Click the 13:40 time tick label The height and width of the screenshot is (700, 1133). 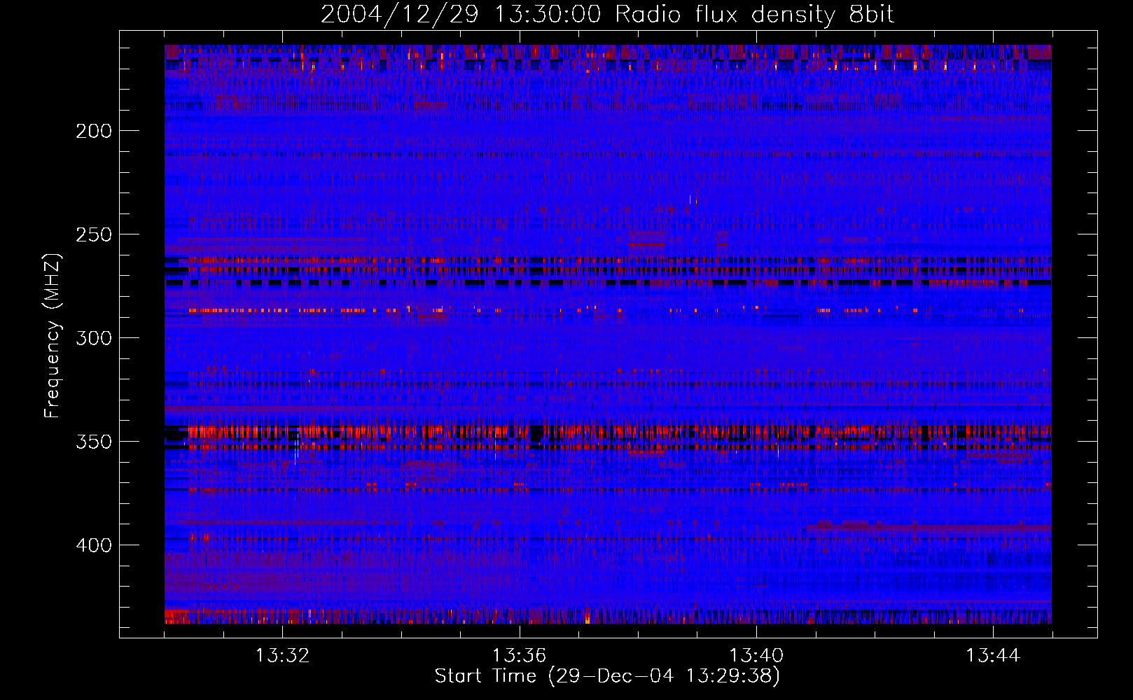tap(756, 656)
